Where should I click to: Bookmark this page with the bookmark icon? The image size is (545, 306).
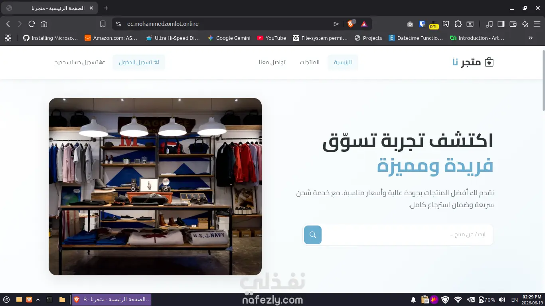pos(103,24)
